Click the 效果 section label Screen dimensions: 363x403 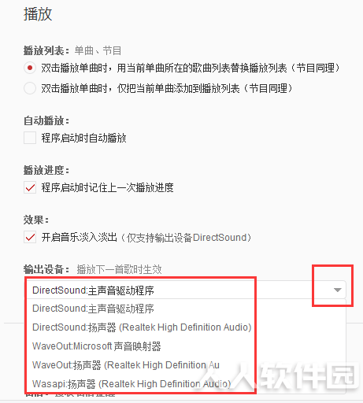pyautogui.click(x=36, y=220)
